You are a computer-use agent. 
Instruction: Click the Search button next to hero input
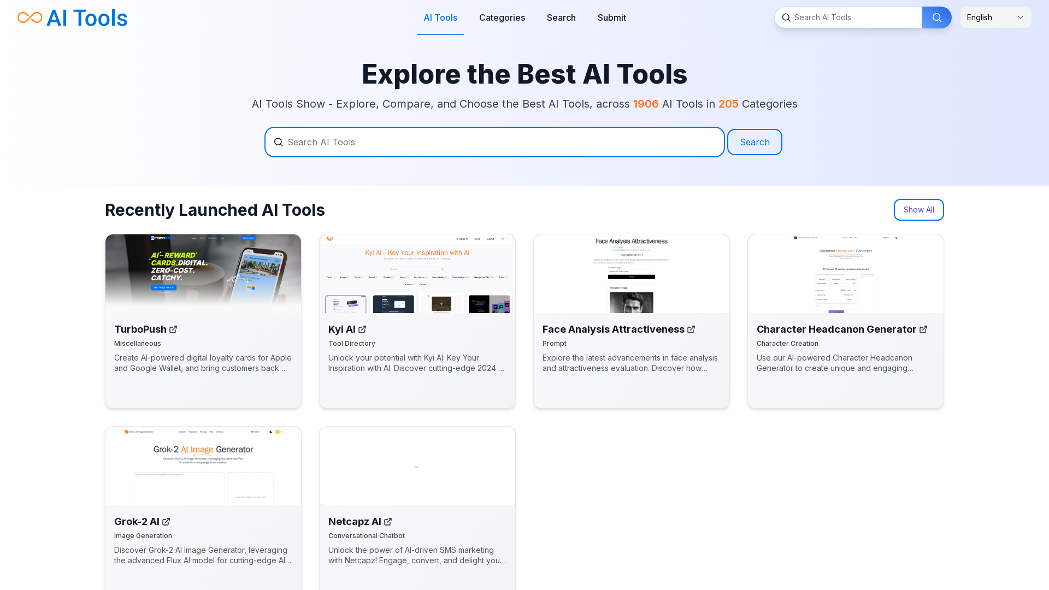click(x=755, y=142)
